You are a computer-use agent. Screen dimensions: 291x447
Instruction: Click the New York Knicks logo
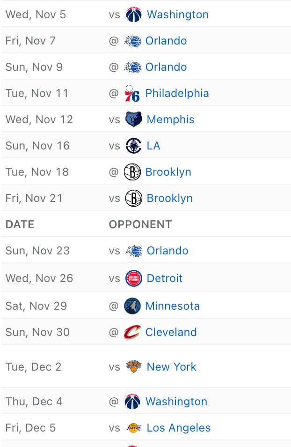(134, 367)
